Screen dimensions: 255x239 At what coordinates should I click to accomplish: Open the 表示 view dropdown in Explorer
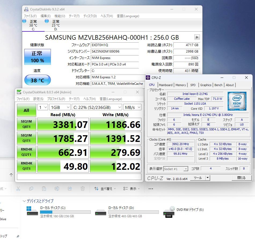pyautogui.click(x=132, y=189)
